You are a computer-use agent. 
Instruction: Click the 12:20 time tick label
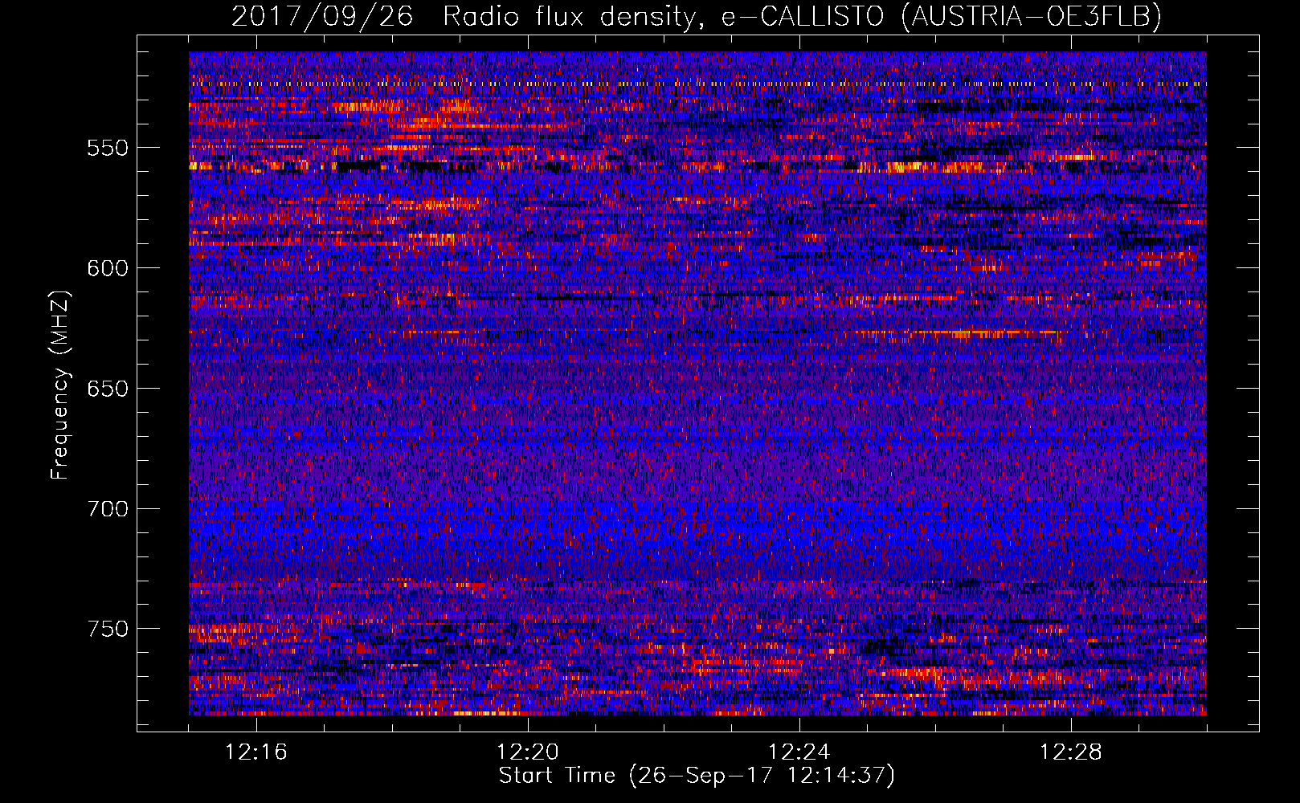pyautogui.click(x=528, y=752)
